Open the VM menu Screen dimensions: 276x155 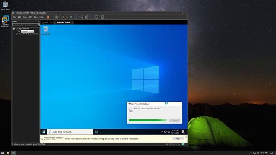pyautogui.click(x=30, y=17)
